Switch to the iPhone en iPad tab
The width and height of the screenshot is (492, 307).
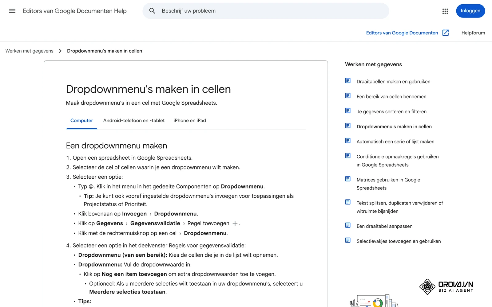click(x=190, y=121)
